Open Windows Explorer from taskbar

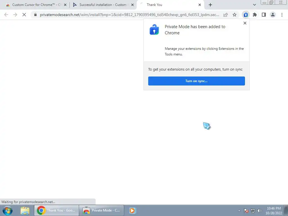pyautogui.click(x=25, y=210)
